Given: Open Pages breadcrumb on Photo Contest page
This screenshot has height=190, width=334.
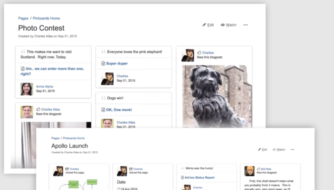Looking at the screenshot, I should point(23,18).
